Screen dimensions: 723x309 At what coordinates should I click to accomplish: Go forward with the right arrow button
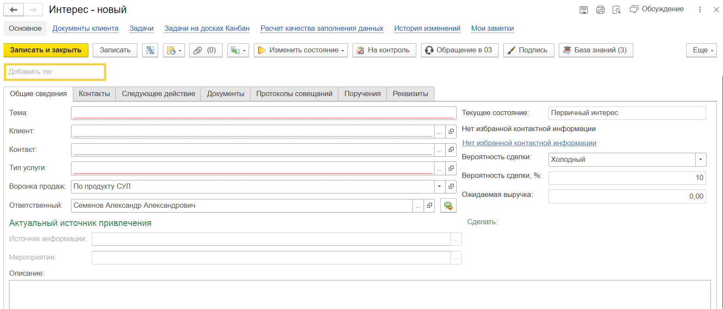[x=33, y=10]
